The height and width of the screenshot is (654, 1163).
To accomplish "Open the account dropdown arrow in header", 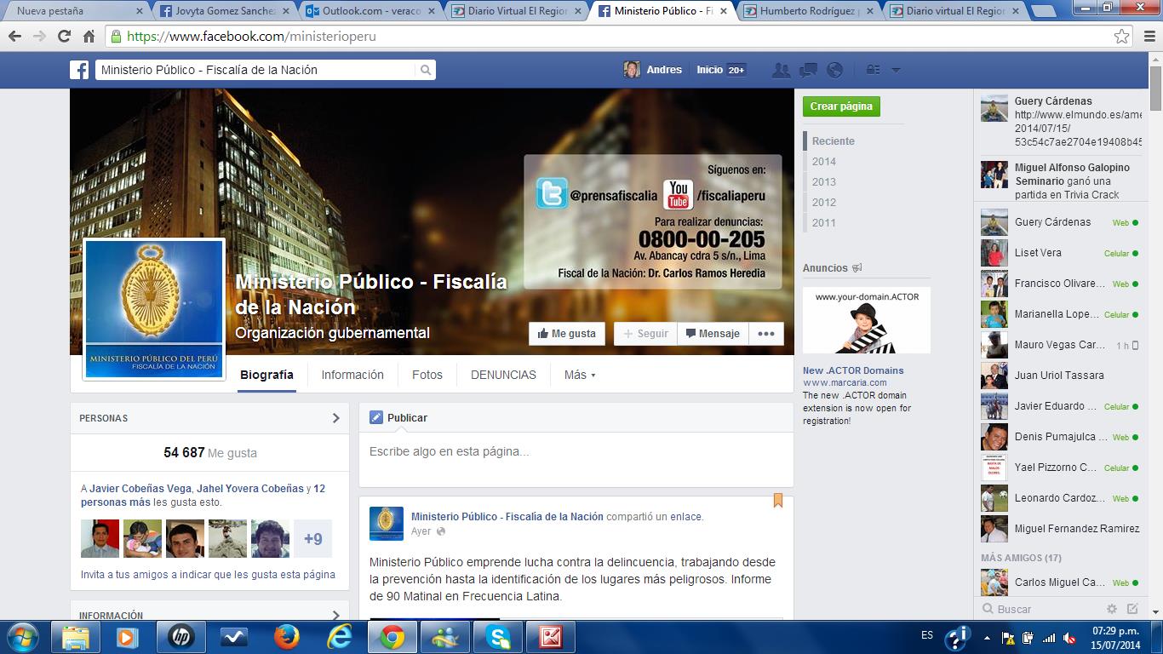I will (897, 70).
